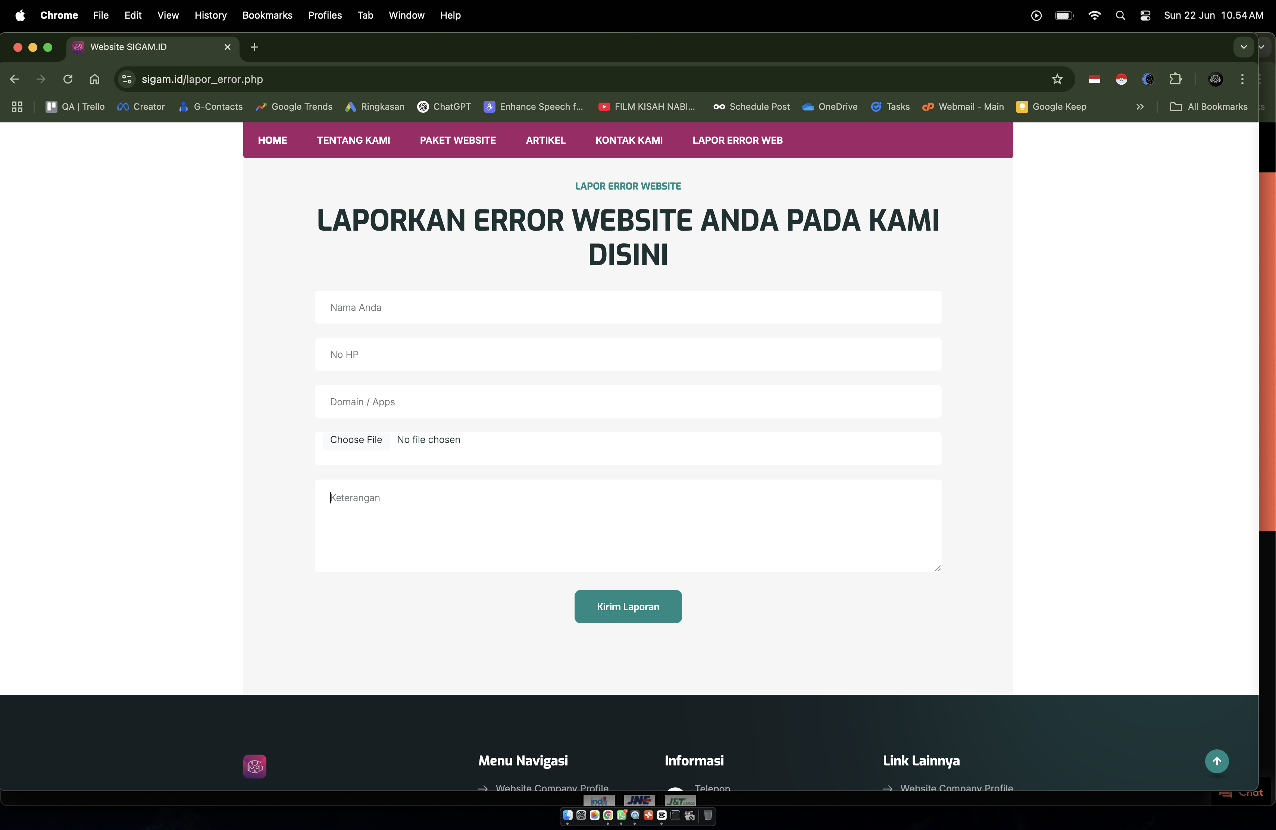
Task: Click the scroll-to-top arrow button
Action: (x=1216, y=761)
